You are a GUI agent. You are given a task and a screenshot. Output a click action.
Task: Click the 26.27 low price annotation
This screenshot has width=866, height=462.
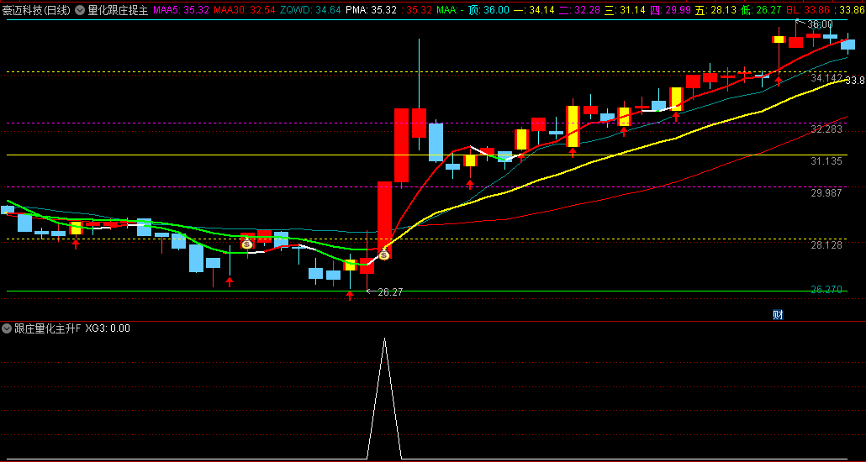(390, 292)
